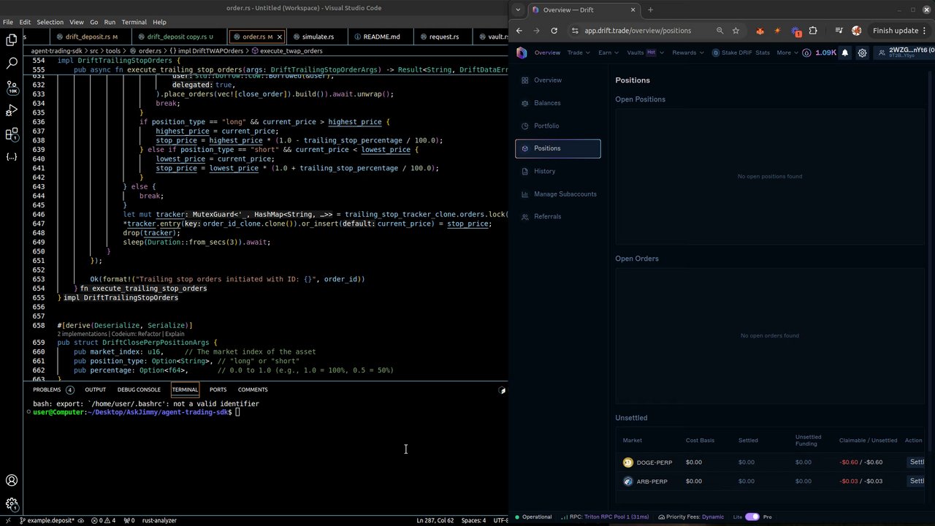Open the More dropdown in the Drift navbar
Viewport: 935px width, 526px height.
click(787, 53)
